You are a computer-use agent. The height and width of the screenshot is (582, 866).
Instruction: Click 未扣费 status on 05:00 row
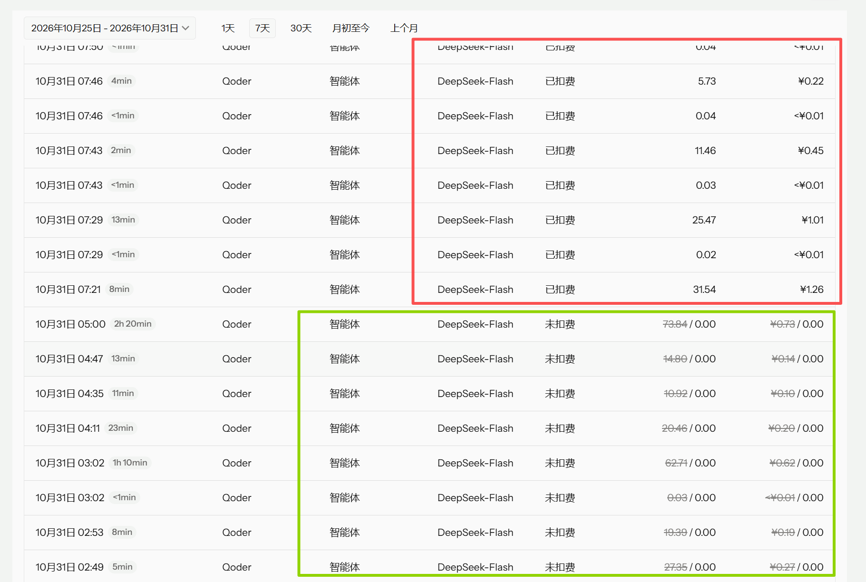[560, 324]
